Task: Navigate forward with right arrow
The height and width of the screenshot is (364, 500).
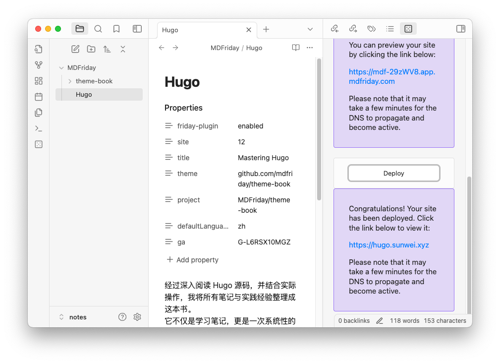Action: 175,48
